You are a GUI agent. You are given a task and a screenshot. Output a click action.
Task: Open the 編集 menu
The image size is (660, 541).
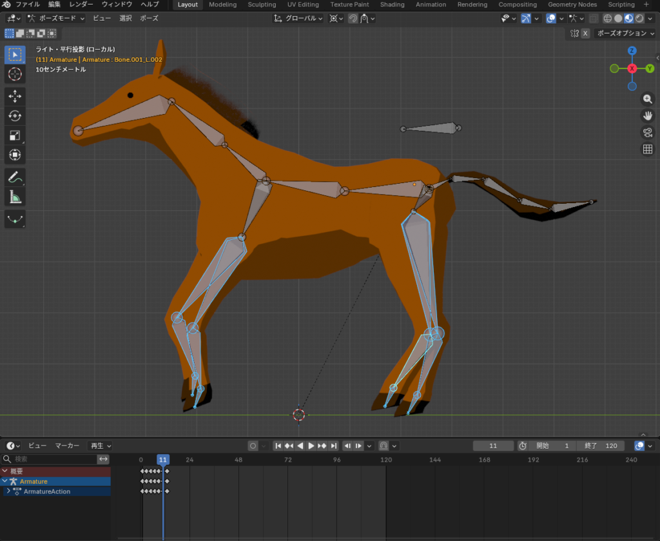click(x=54, y=5)
